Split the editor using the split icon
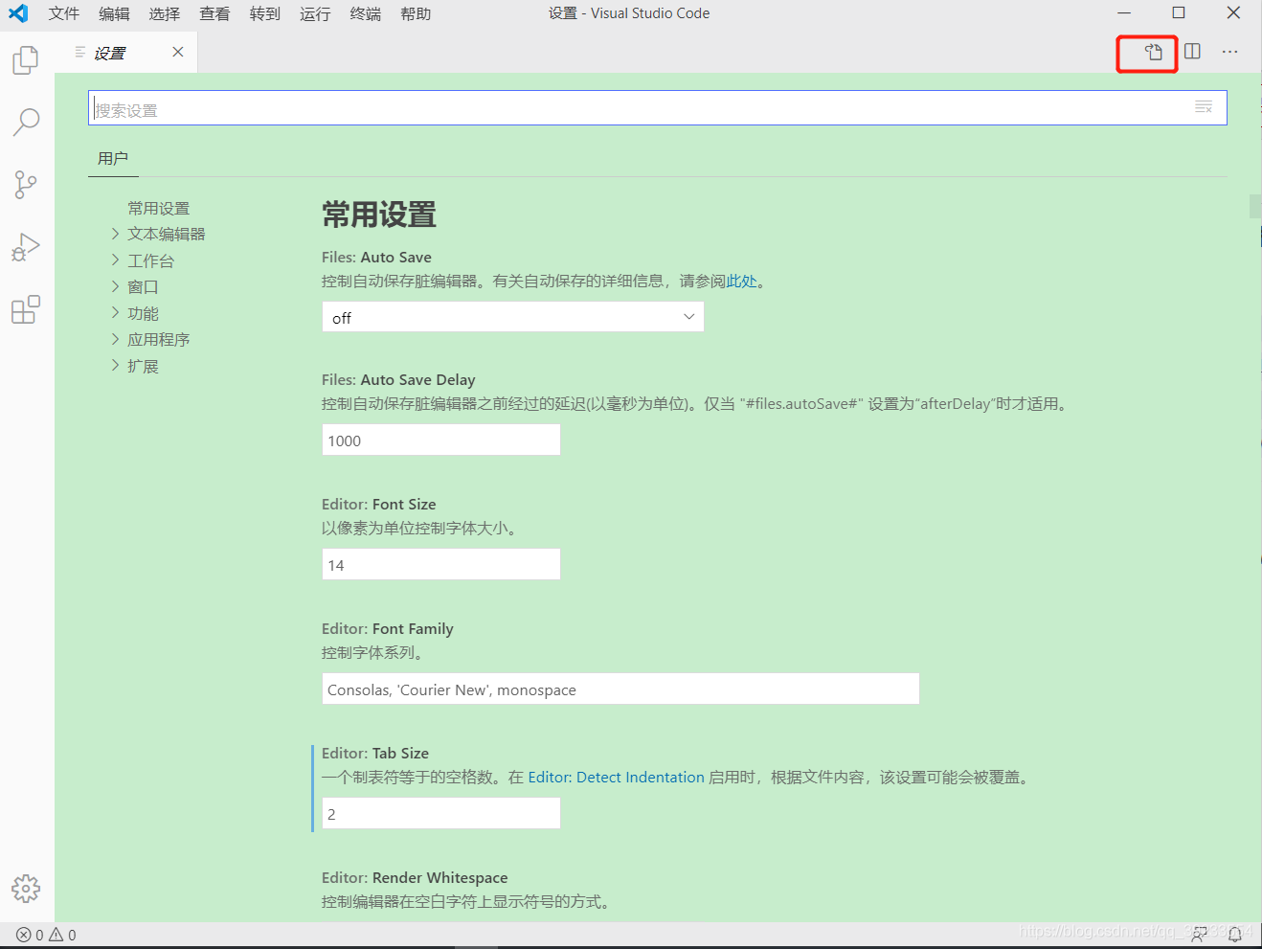This screenshot has height=949, width=1262. (x=1191, y=52)
